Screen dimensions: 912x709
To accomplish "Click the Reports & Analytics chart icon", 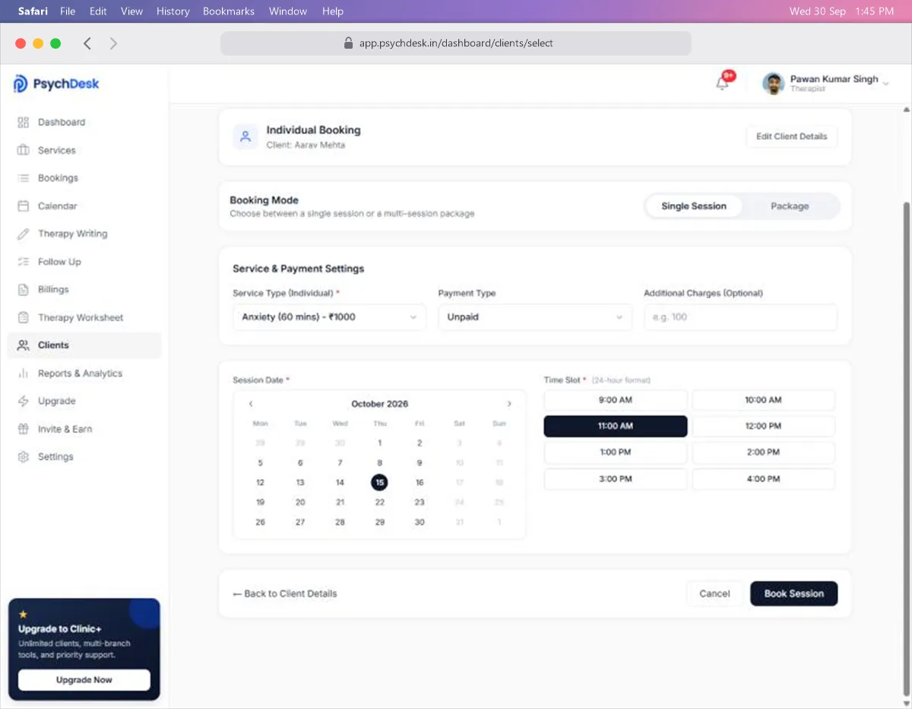I will pyautogui.click(x=23, y=374).
